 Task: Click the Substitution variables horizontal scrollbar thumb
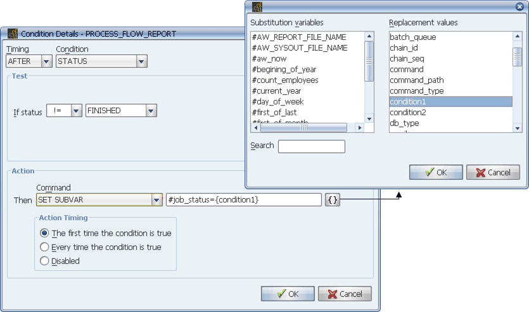click(303, 127)
